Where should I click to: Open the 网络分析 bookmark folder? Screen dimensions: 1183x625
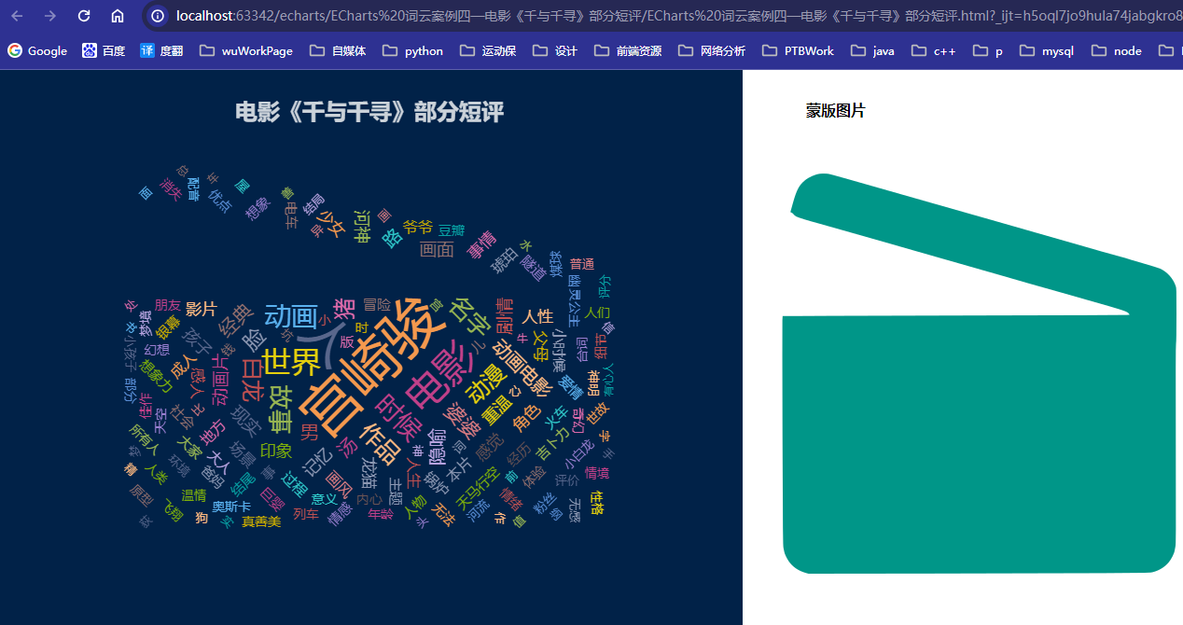pyautogui.click(x=712, y=50)
